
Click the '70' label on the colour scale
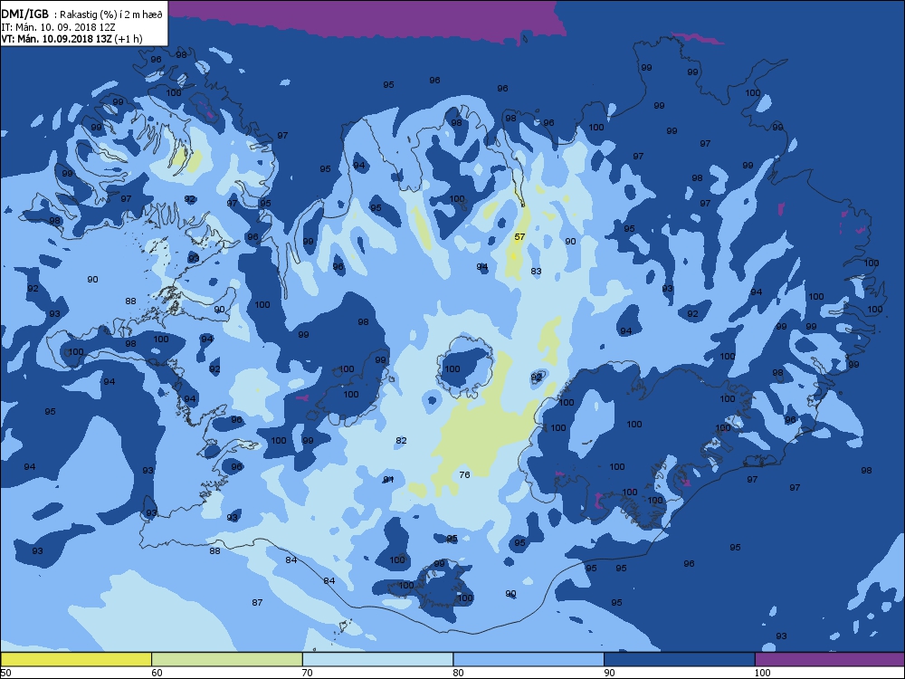pos(308,673)
